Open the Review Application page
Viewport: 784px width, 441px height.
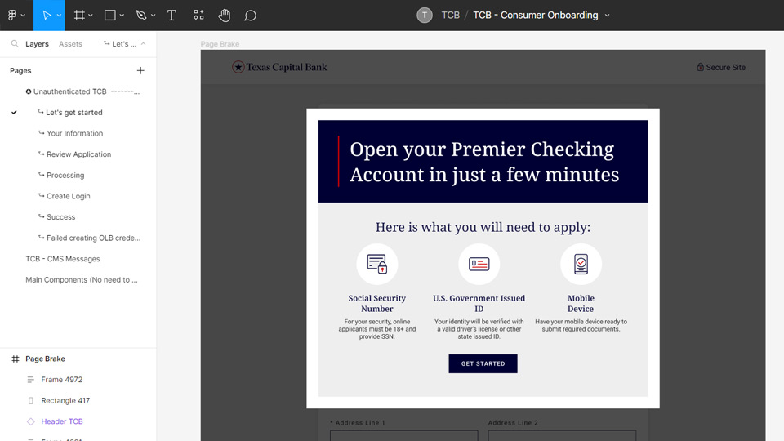coord(78,154)
